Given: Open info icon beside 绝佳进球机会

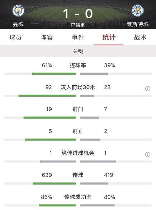Looking at the screenshot, I should [x=147, y=154].
